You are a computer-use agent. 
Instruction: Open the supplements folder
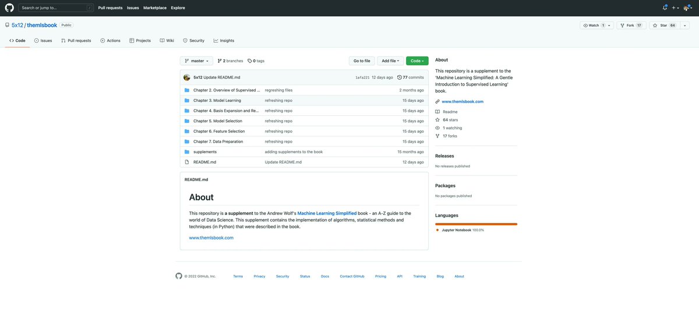[205, 152]
